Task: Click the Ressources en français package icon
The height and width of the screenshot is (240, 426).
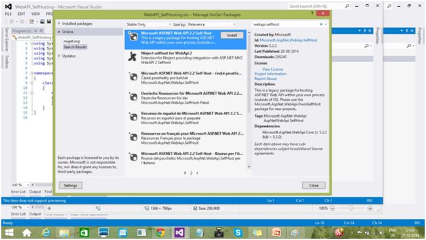Action: (x=133, y=137)
